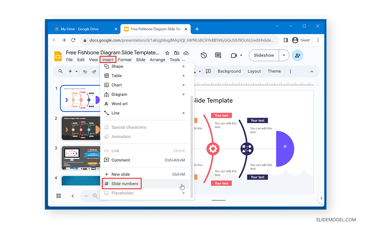
Task: Open the Slideshow dropdown arrow
Action: pos(284,55)
